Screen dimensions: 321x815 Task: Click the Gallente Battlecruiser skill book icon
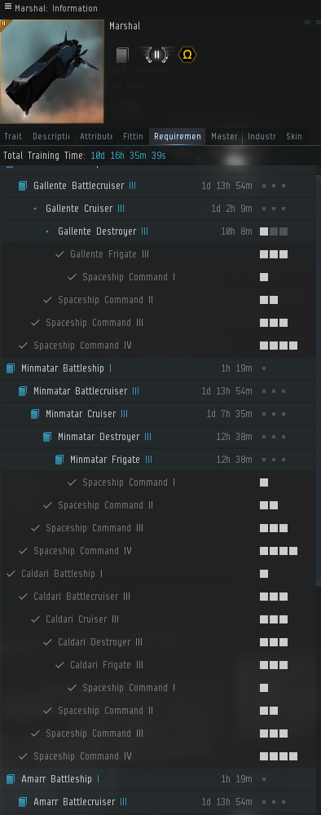coord(22,186)
